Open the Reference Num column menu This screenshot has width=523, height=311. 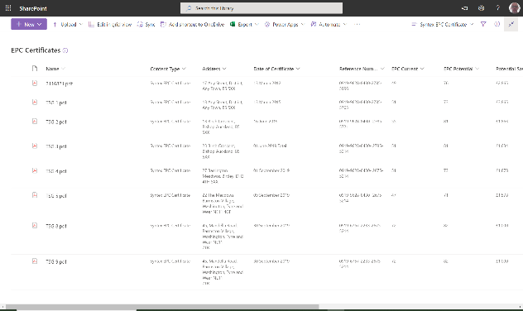[x=362, y=69]
